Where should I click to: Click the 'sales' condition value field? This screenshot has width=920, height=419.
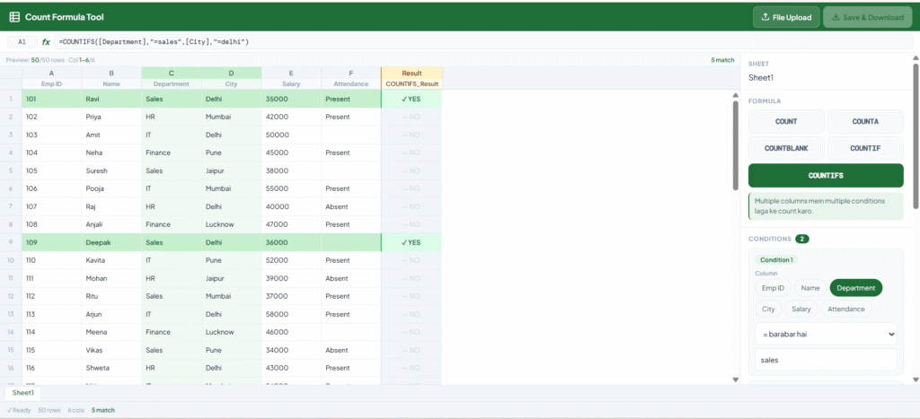(827, 360)
